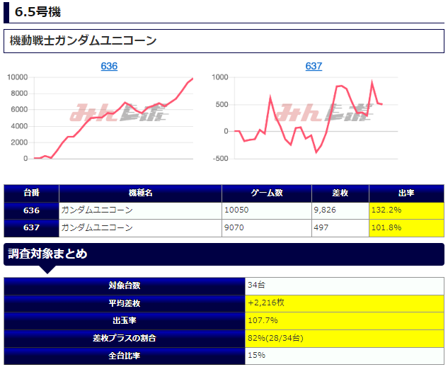Click the +2,216枚 value

click(x=344, y=303)
